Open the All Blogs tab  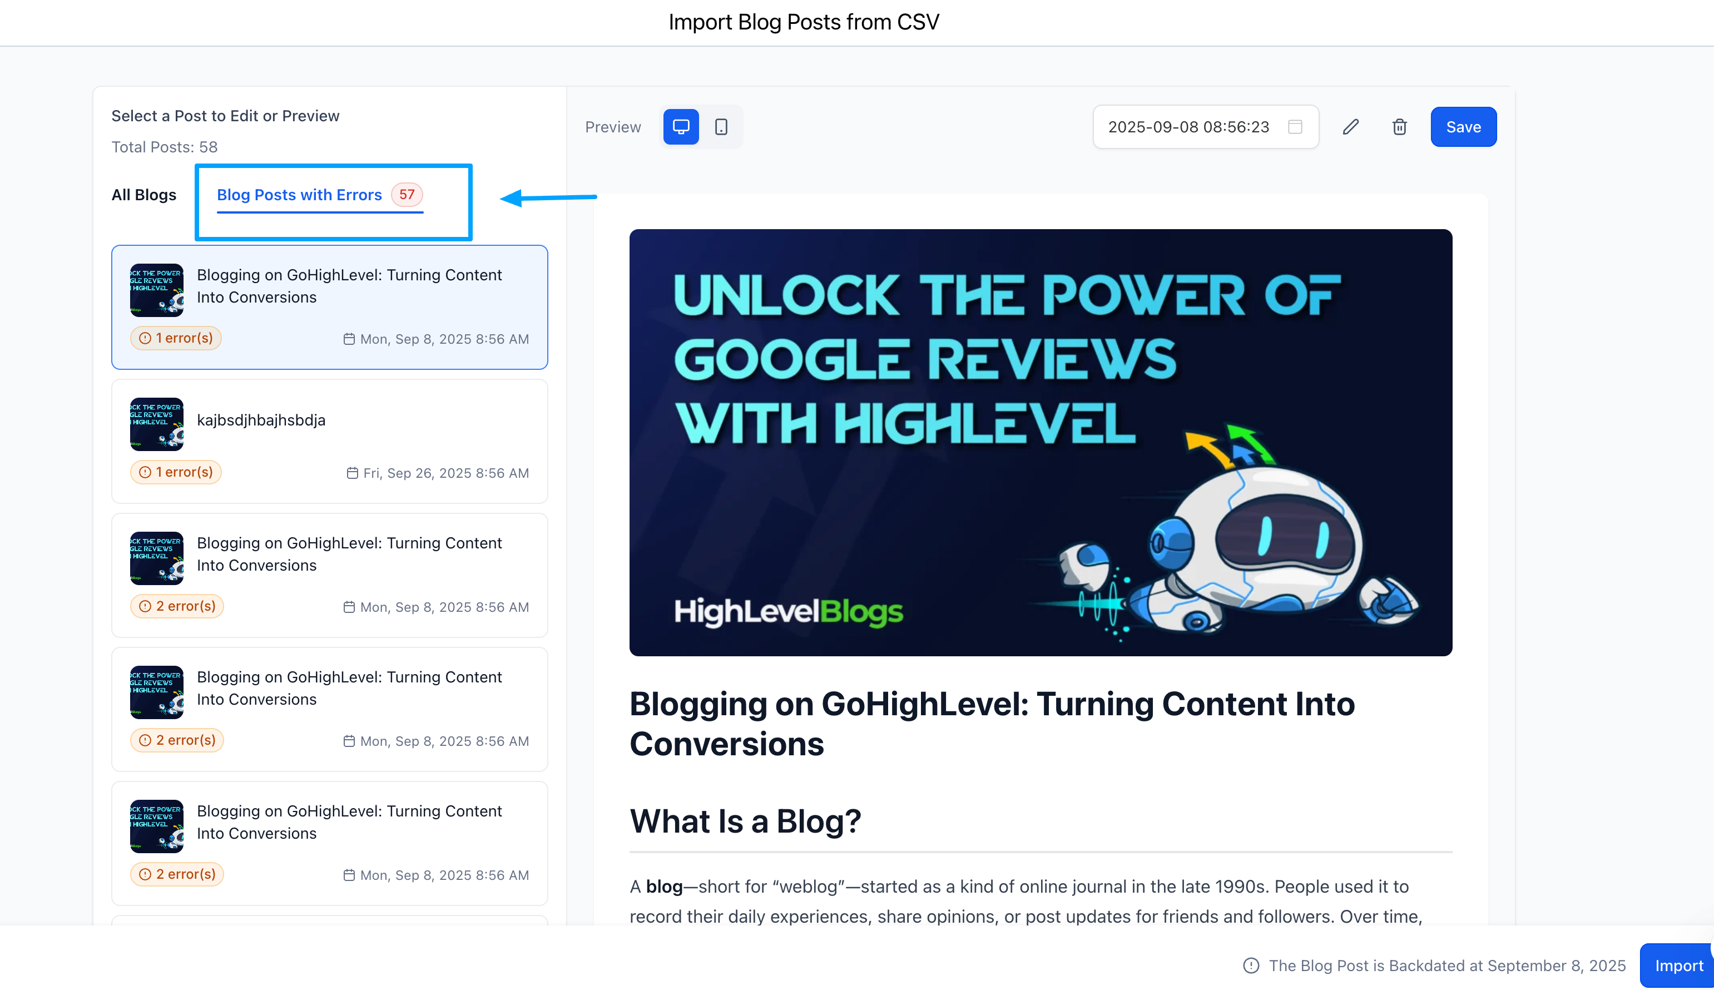coord(143,195)
